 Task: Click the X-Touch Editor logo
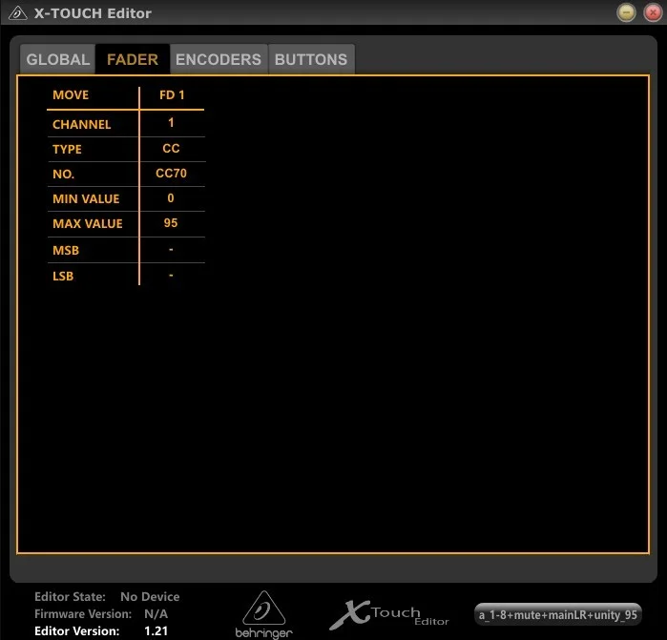pos(389,614)
